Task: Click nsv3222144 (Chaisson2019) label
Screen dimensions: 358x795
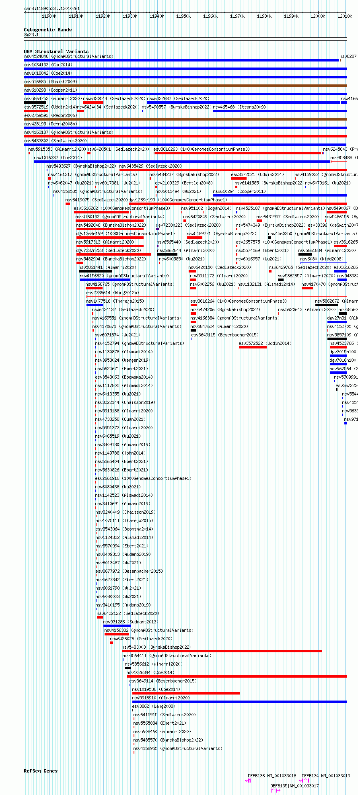Action: click(125, 402)
